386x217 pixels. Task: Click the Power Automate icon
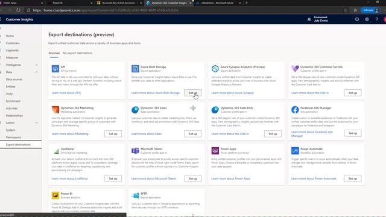(295, 151)
